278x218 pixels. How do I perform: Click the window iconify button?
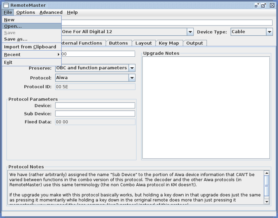257,5
